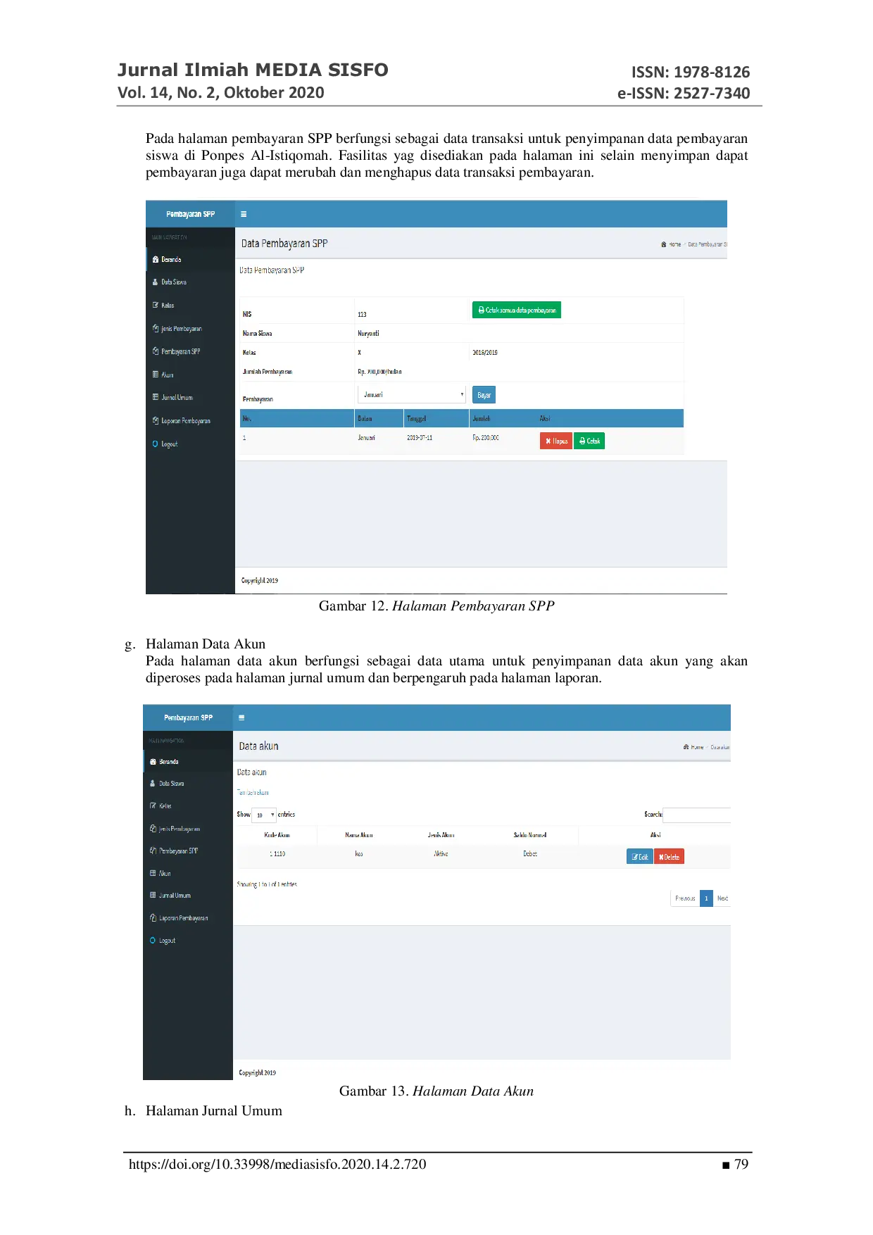This screenshot has height=1235, width=873.
Task: Click the blue Edit button for account 1-1110
Action: coord(639,856)
